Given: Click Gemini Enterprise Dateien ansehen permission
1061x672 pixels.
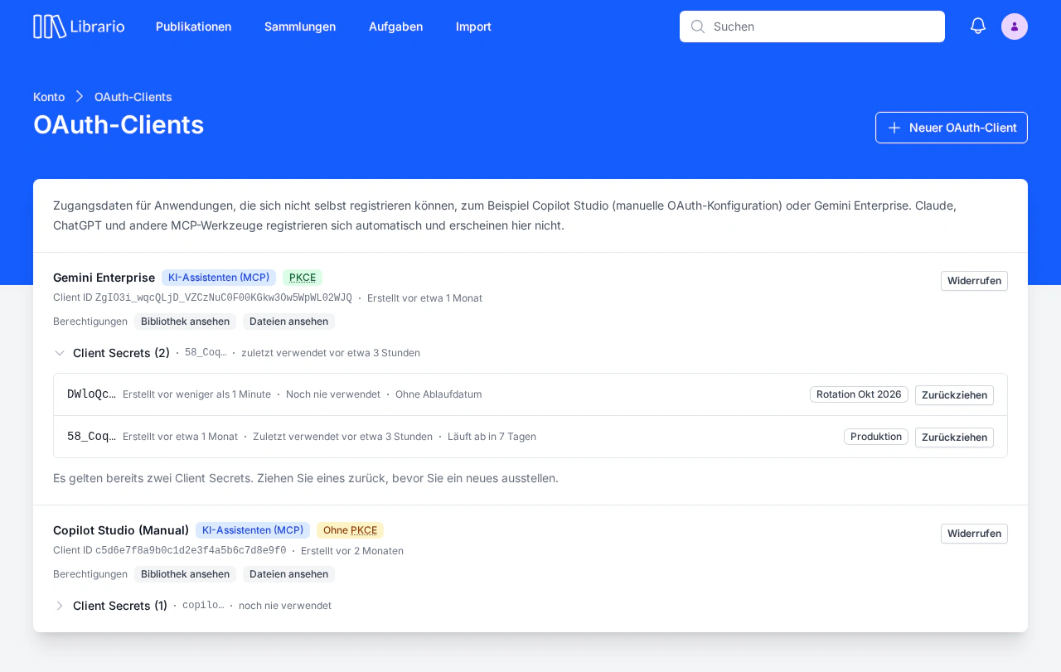Looking at the screenshot, I should click(288, 321).
